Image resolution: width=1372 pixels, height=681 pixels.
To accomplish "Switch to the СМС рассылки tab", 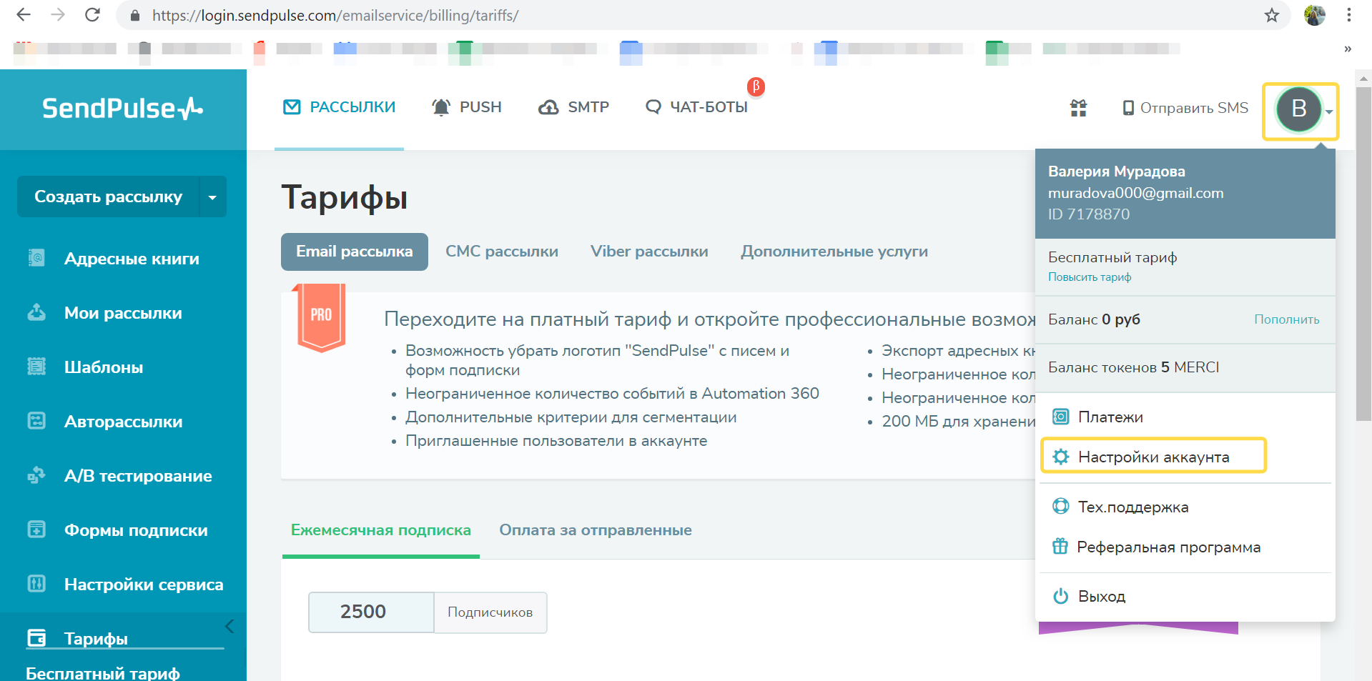I will (502, 252).
